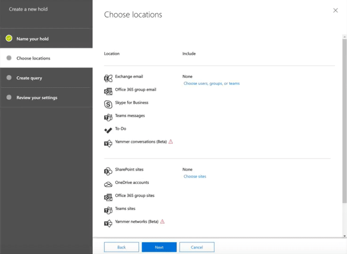Open the Create query step
This screenshot has width=347, height=254.
click(x=46, y=78)
